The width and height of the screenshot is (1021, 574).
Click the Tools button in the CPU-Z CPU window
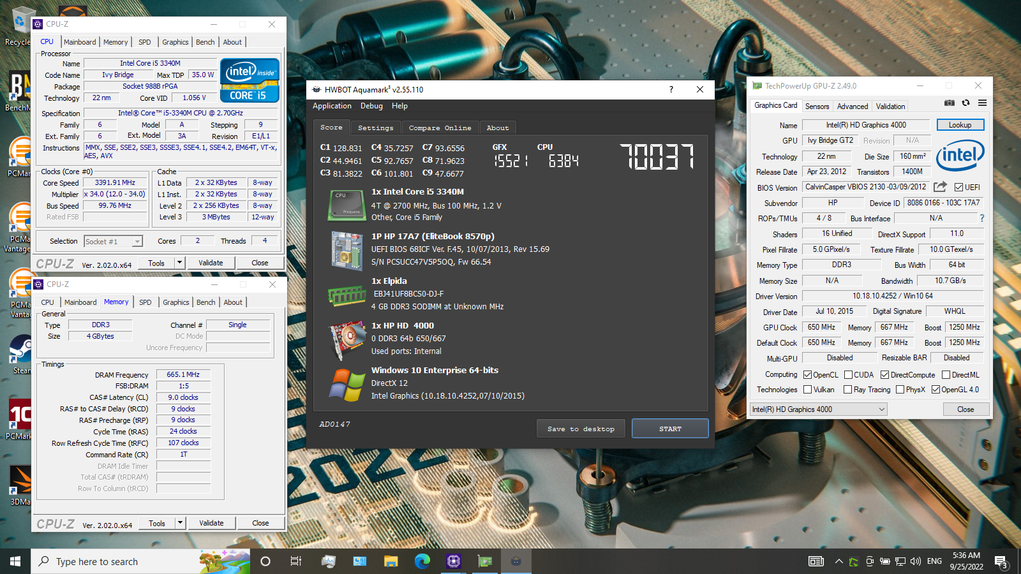coord(156,263)
